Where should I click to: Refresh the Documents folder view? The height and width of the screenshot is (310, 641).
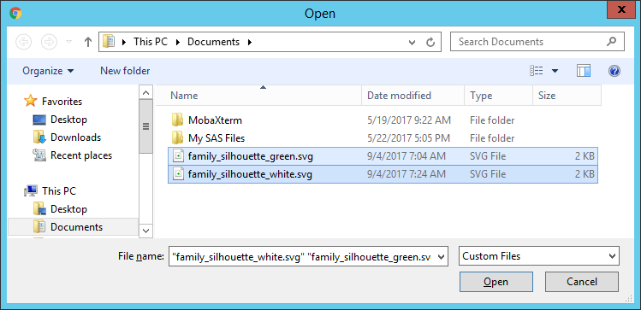point(430,42)
